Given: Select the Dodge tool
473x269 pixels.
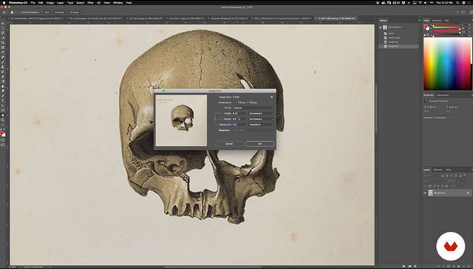Looking at the screenshot, I should pos(3,91).
